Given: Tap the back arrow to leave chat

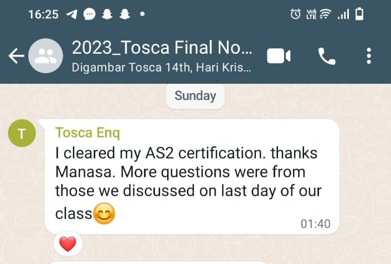Looking at the screenshot, I should [17, 56].
